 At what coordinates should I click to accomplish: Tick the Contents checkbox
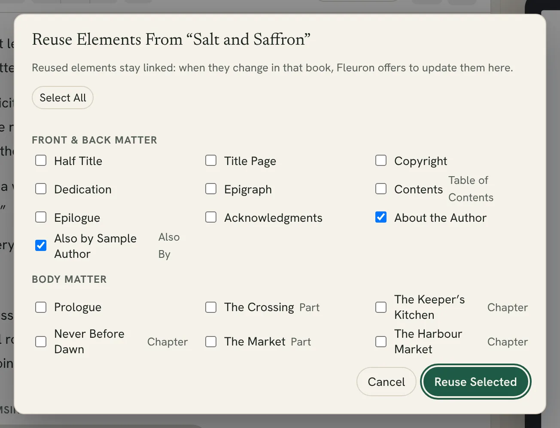[381, 189]
